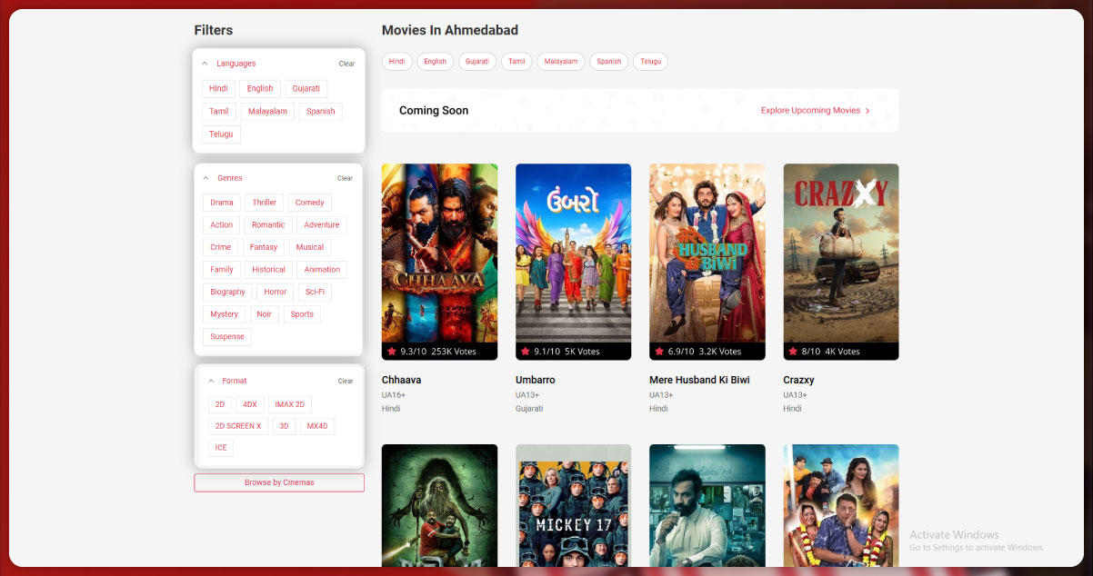
Task: Clear the Genres filter
Action: point(345,178)
